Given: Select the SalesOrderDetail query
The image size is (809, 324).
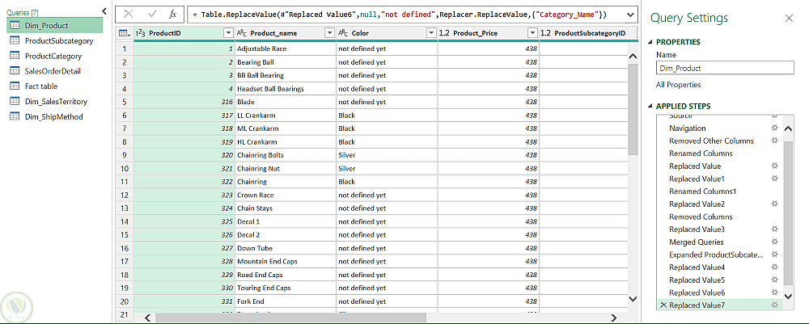Looking at the screenshot, I should click(x=55, y=71).
